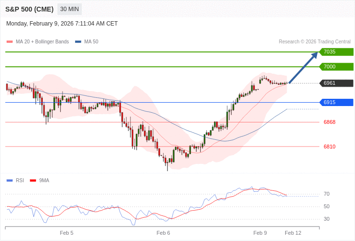Click the RSI 50 level label
Viewport: 355px width, 241px height.
(x=327, y=206)
